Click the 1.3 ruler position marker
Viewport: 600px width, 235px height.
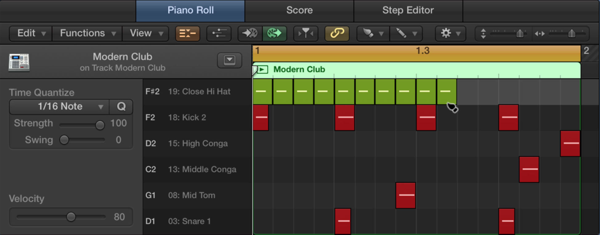[x=423, y=51]
